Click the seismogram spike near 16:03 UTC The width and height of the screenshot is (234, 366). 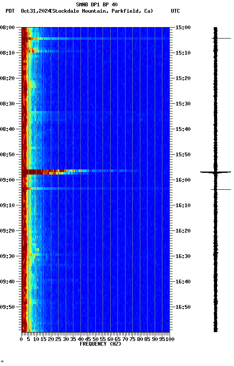[221, 189]
